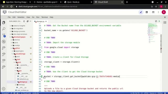
Task: Run the Python file with play icon
Action: 159,21
